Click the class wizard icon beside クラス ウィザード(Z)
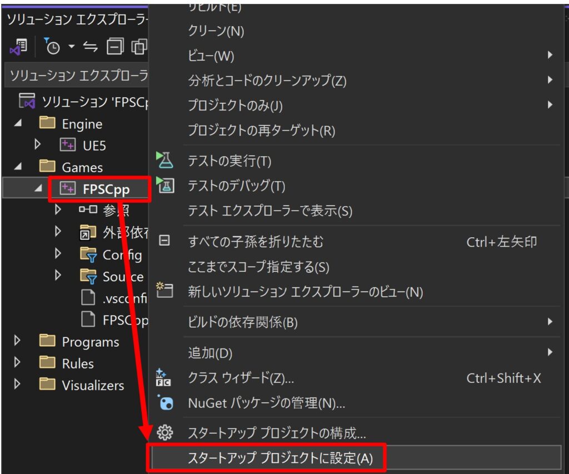The image size is (569, 474). point(163,377)
